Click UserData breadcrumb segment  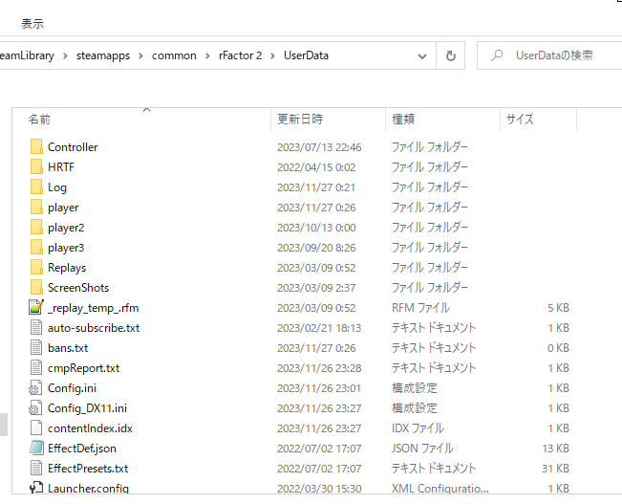click(x=306, y=55)
